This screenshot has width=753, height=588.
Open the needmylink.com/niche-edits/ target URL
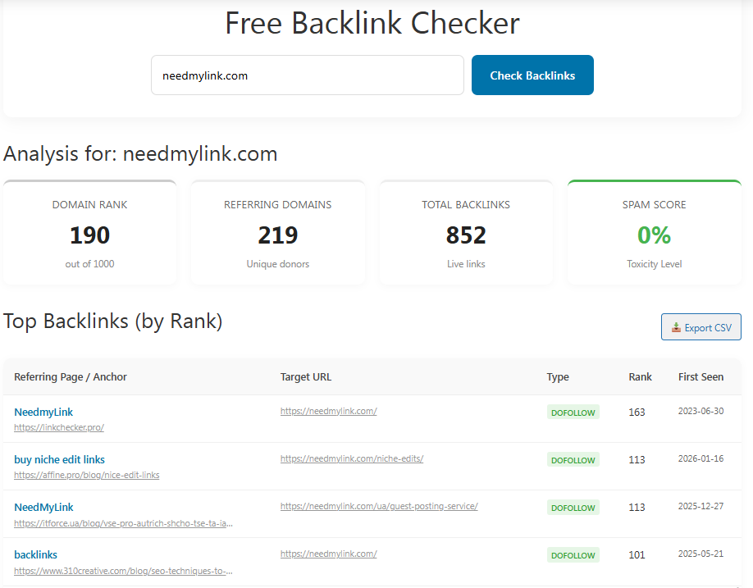point(352,459)
